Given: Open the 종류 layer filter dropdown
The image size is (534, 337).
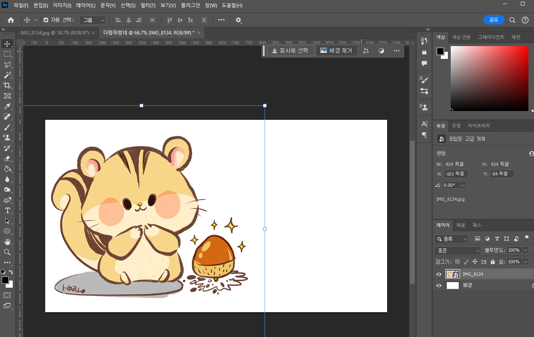Looking at the screenshot, I should pyautogui.click(x=451, y=239).
